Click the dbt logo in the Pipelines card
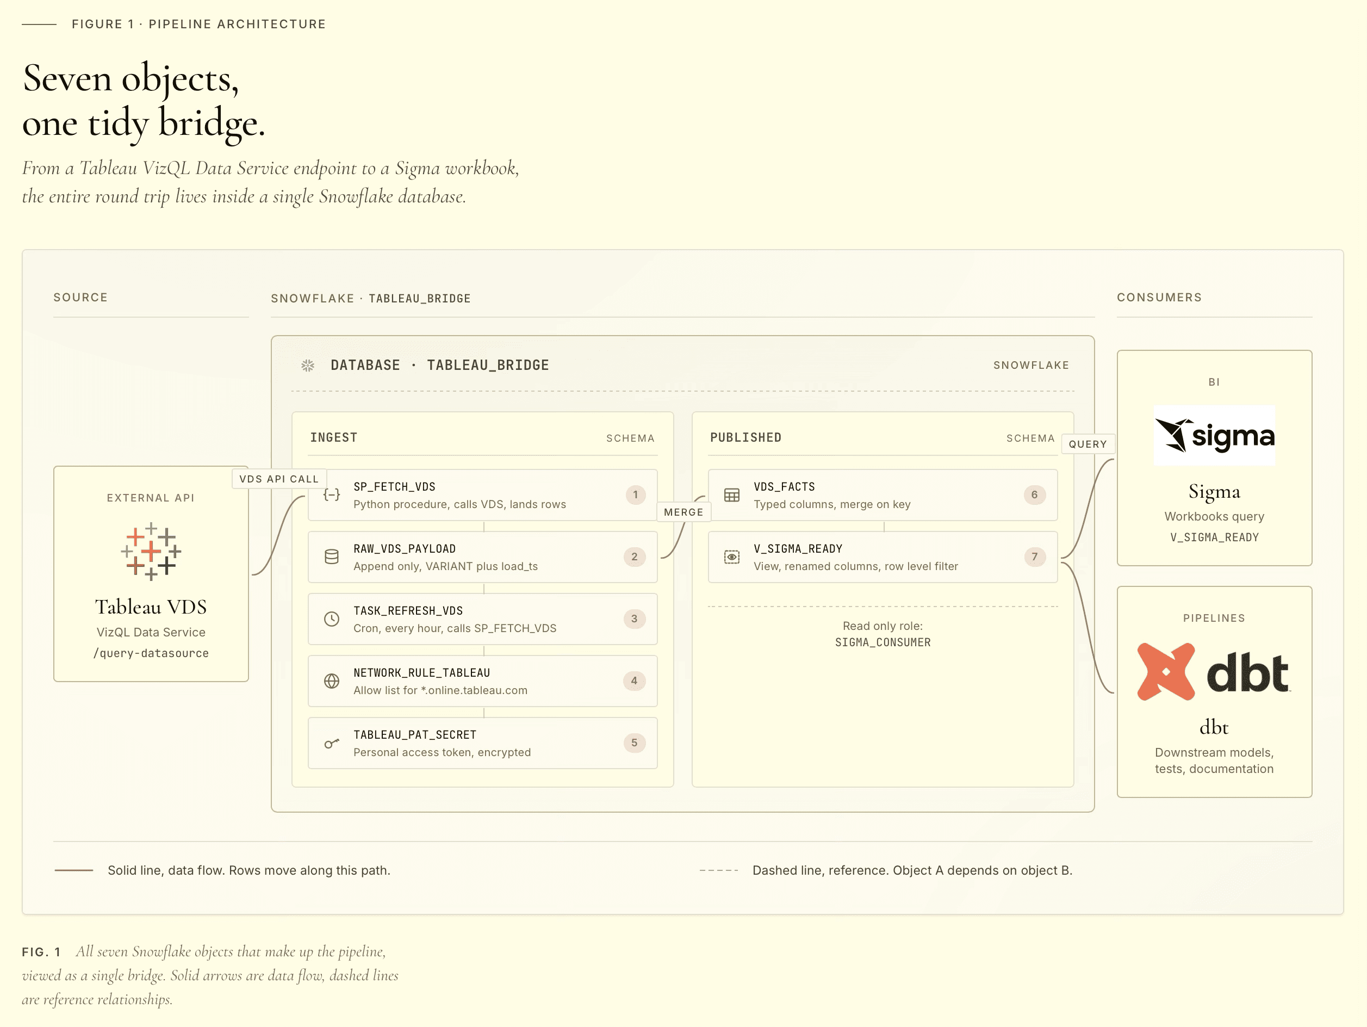The image size is (1367, 1027). point(1214,672)
